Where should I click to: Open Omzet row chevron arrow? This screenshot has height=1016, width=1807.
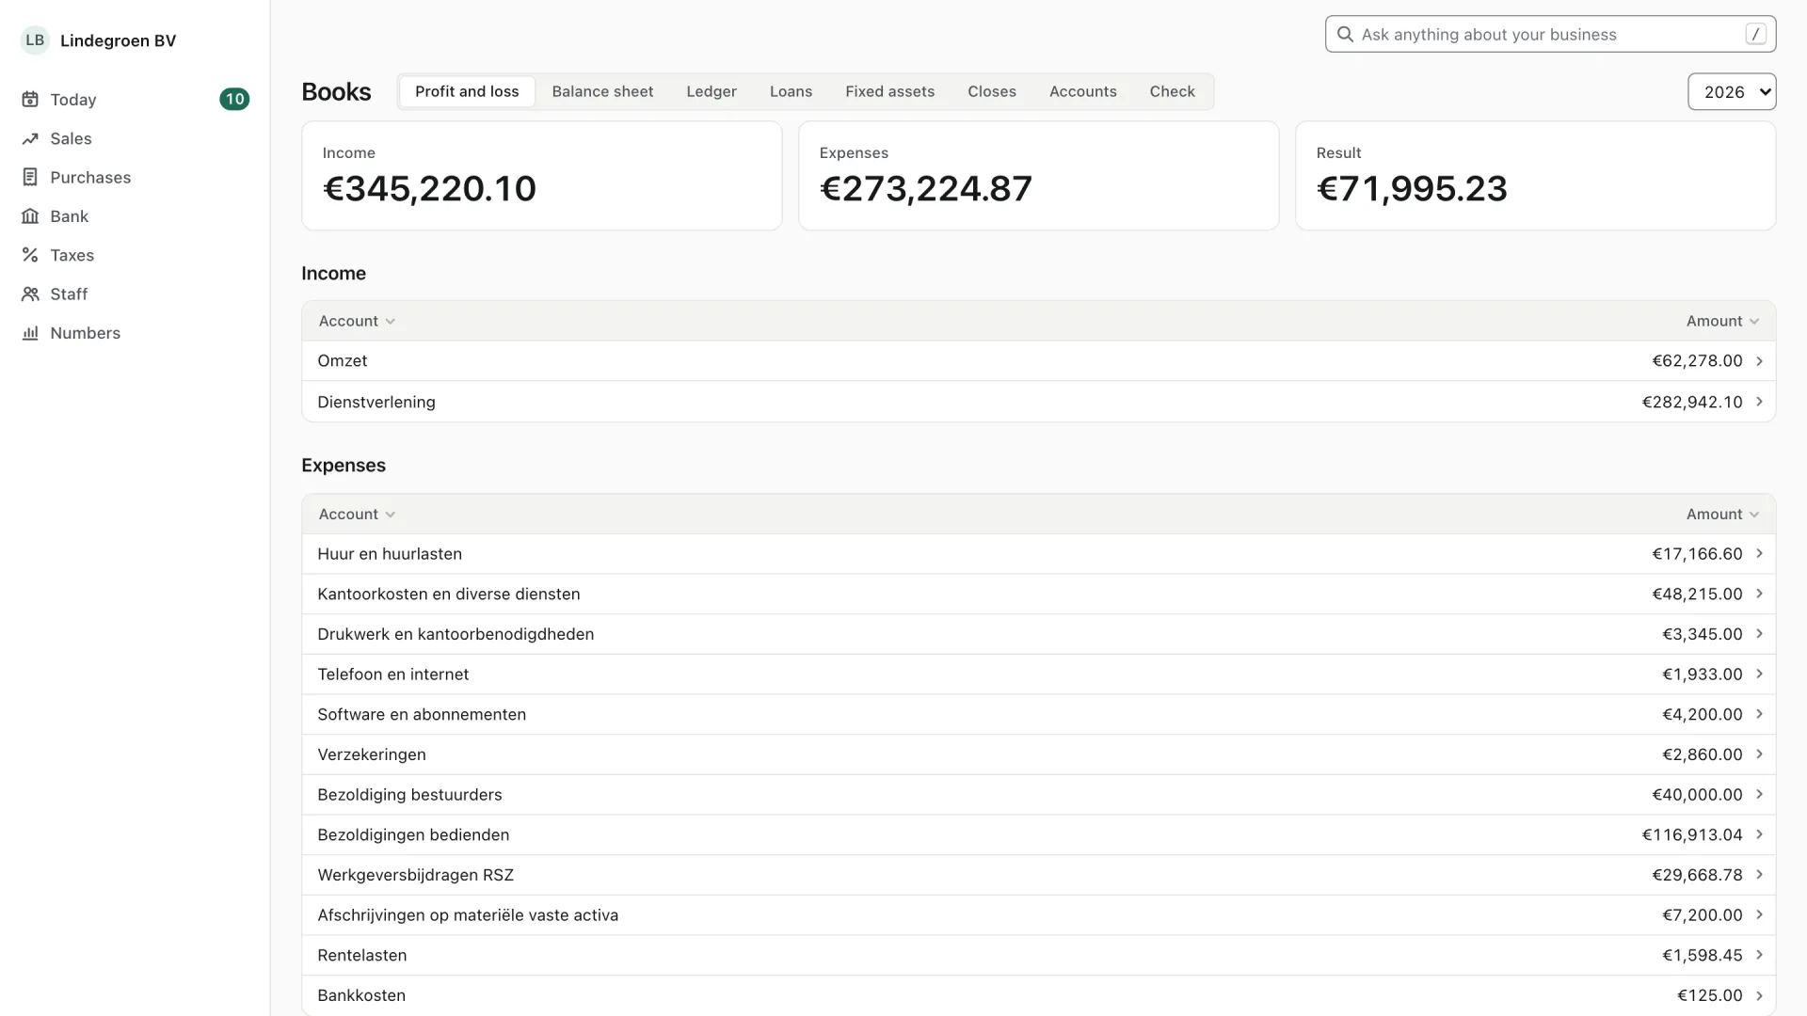[1759, 361]
